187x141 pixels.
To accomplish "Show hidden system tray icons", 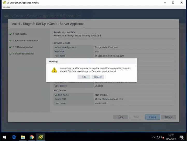I will [154, 137].
